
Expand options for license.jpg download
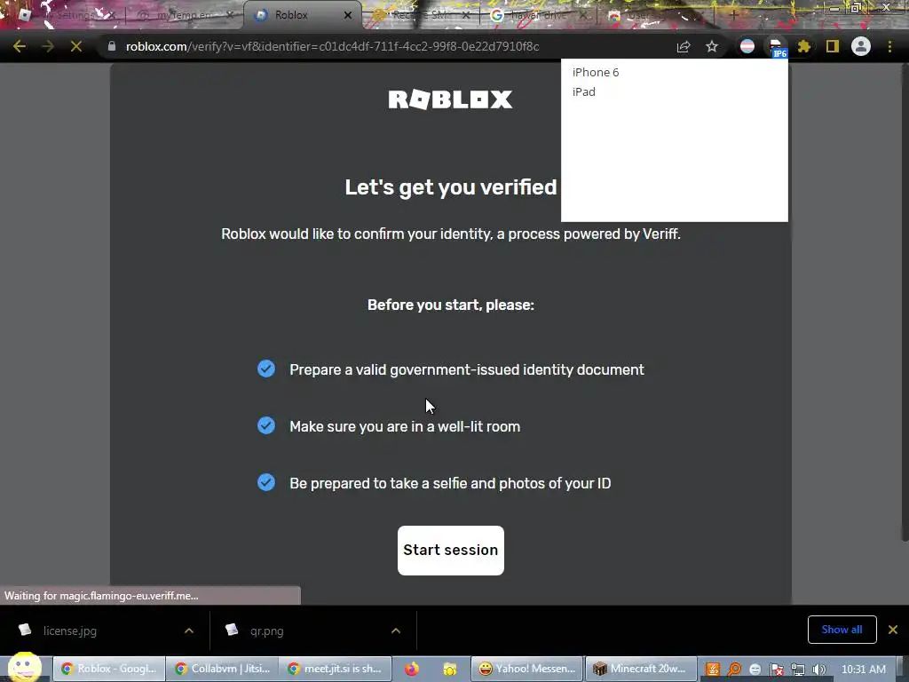(189, 630)
